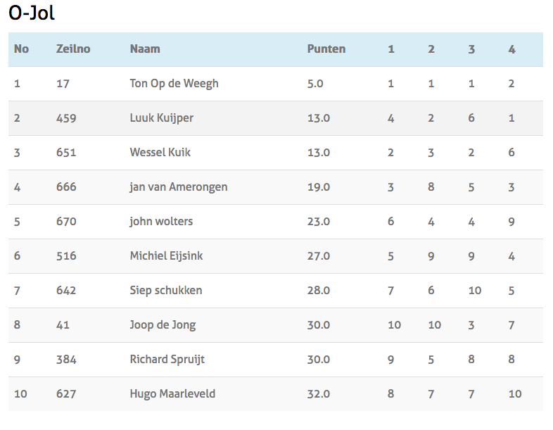
Task: Click the 'Zeilno' column header
Action: [x=73, y=49]
